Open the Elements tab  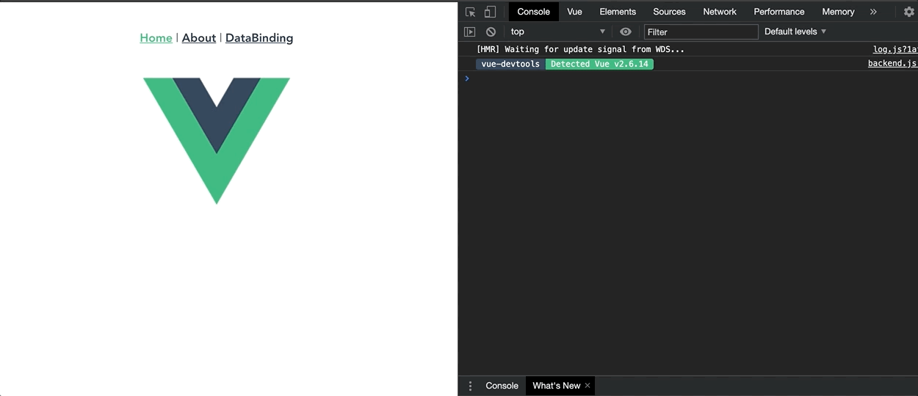(x=618, y=12)
